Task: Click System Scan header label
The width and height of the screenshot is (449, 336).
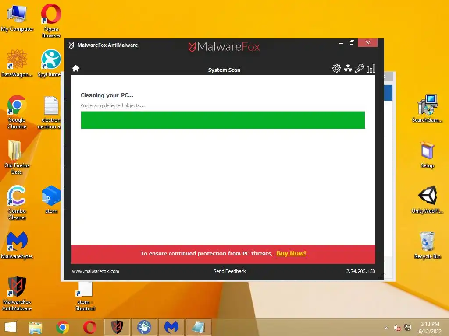Action: pos(224,70)
